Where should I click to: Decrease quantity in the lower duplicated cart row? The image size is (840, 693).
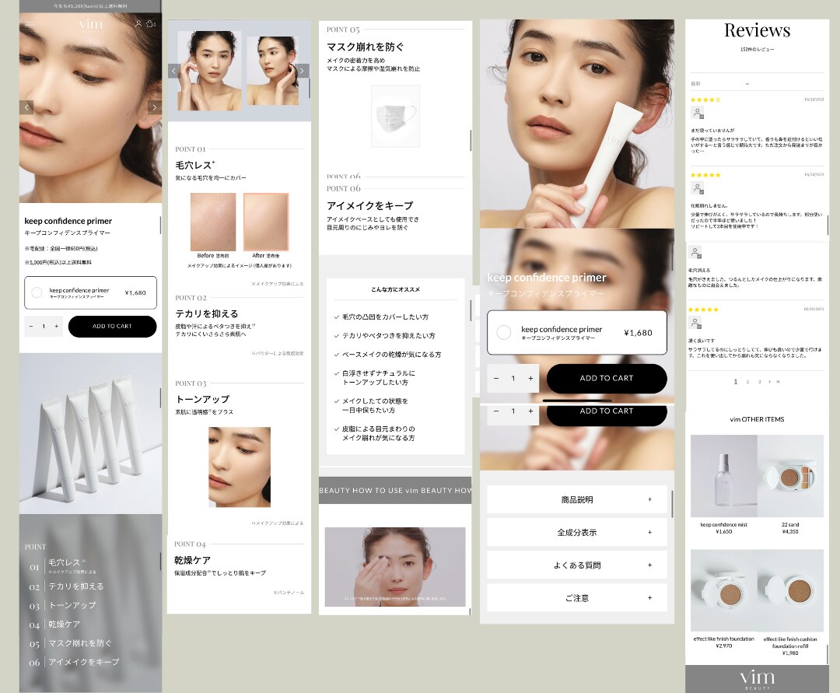click(x=496, y=411)
